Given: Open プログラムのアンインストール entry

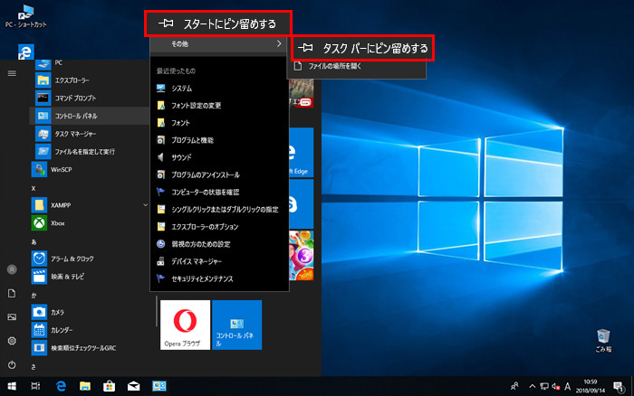Looking at the screenshot, I should pos(219,175).
